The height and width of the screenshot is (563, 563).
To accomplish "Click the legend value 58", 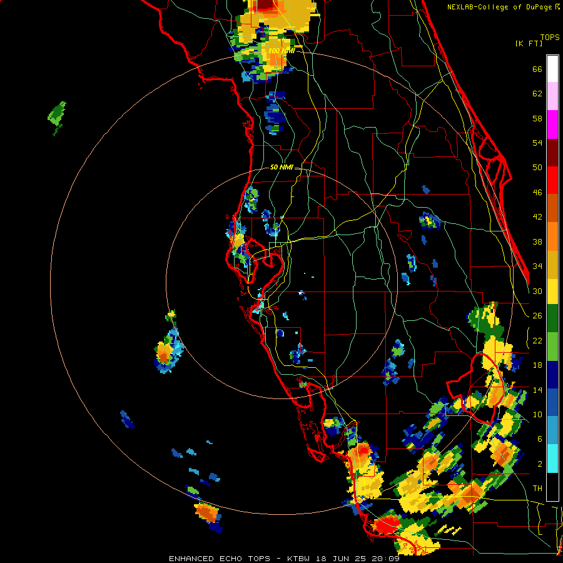I will pos(537,118).
